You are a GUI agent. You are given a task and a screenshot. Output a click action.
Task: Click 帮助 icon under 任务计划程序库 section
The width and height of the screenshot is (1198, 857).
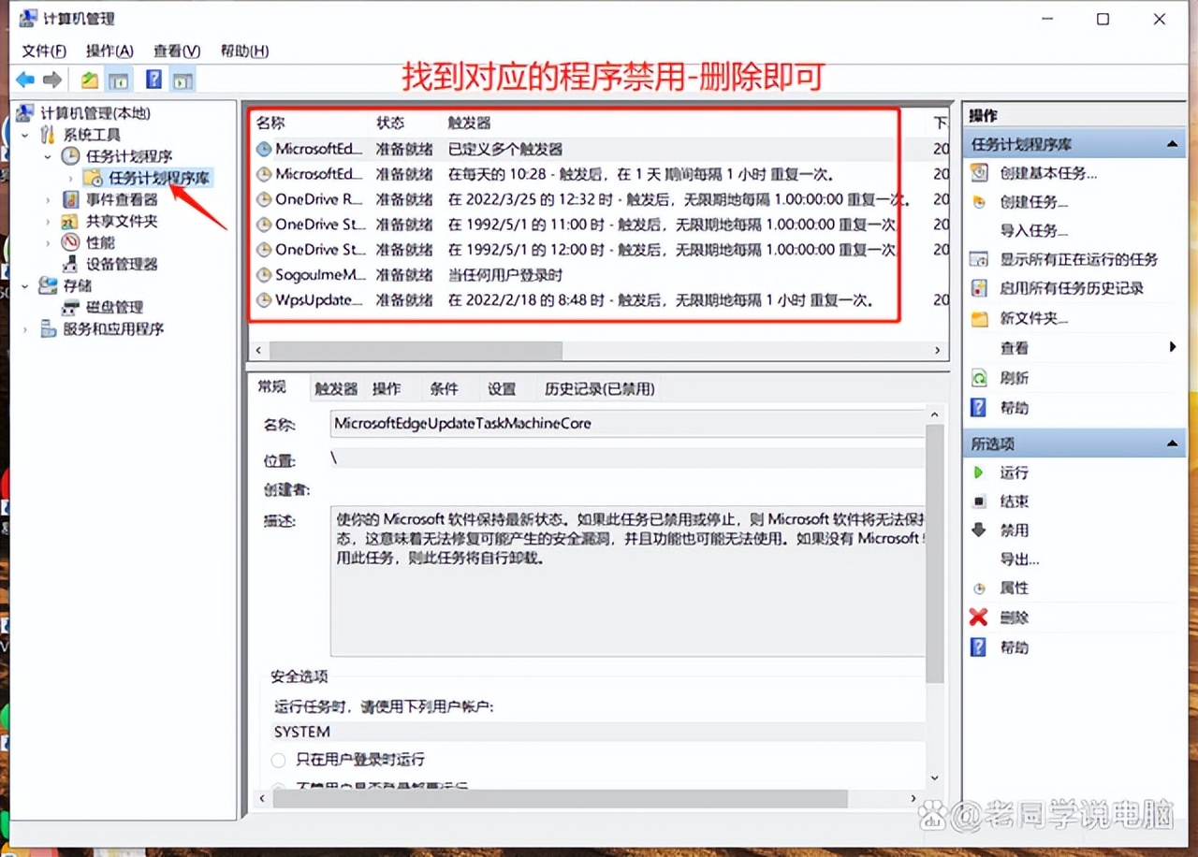(x=979, y=408)
